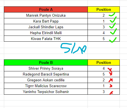
Task: Click the blue handwritten 5/10 score
Action: pos(73,48)
